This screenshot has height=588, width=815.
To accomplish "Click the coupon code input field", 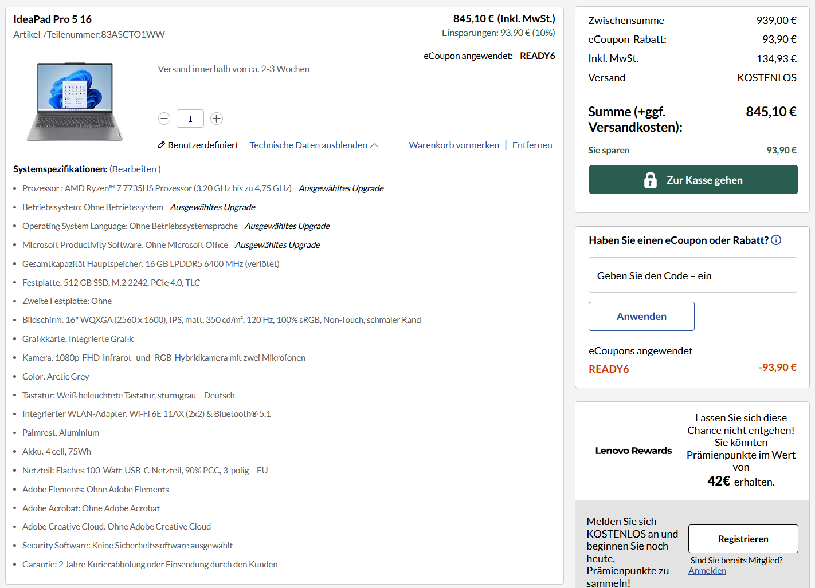I will (x=692, y=275).
